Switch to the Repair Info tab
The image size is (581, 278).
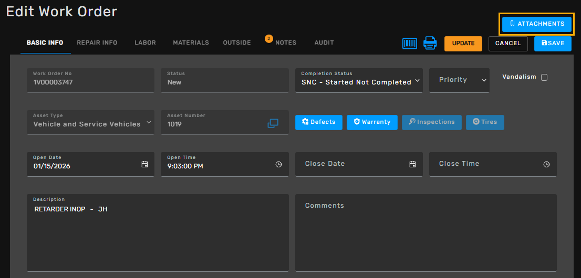[97, 43]
